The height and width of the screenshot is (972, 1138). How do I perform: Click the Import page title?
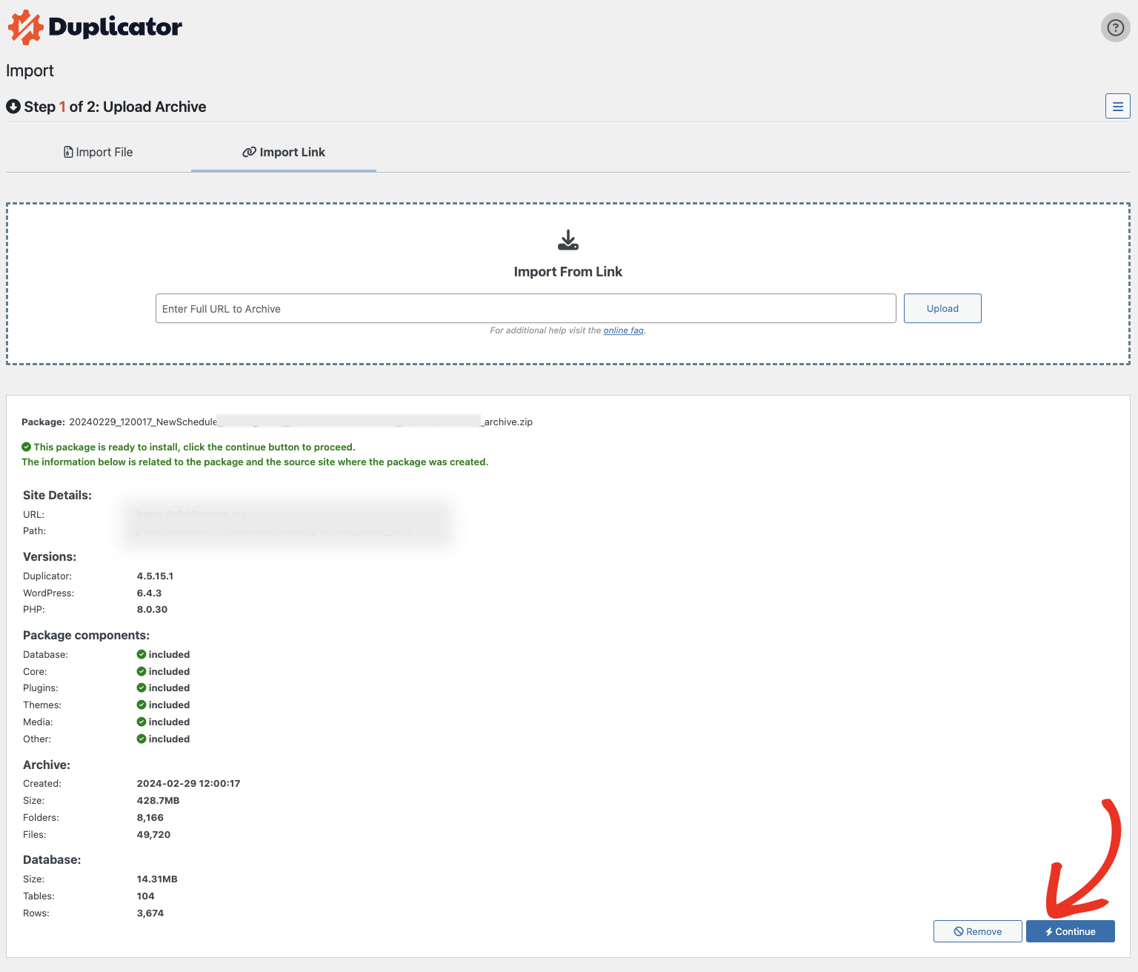click(30, 70)
